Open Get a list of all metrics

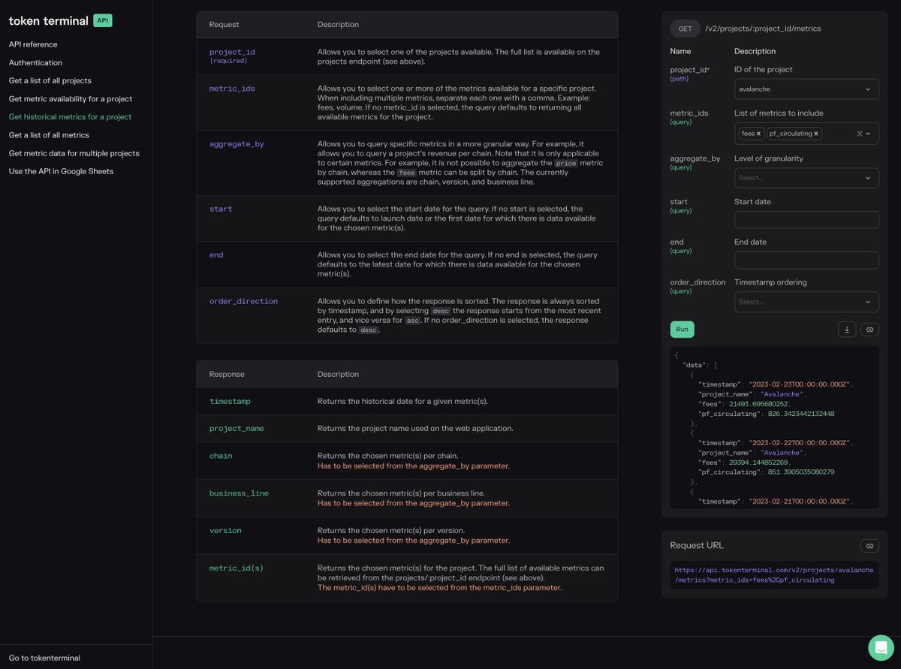pos(50,134)
